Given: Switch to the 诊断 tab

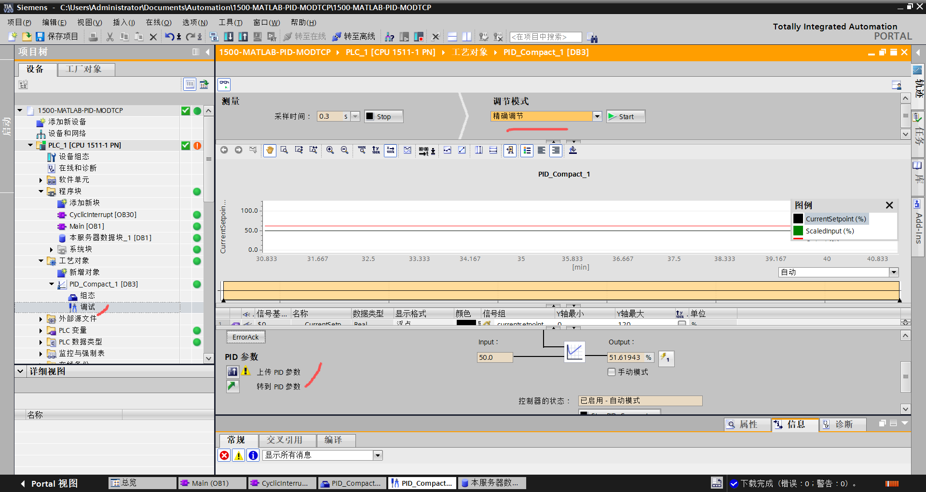Looking at the screenshot, I should pyautogui.click(x=843, y=424).
